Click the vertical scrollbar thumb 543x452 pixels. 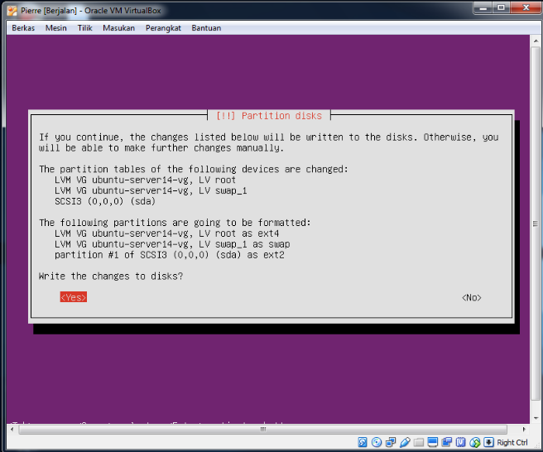(x=536, y=224)
